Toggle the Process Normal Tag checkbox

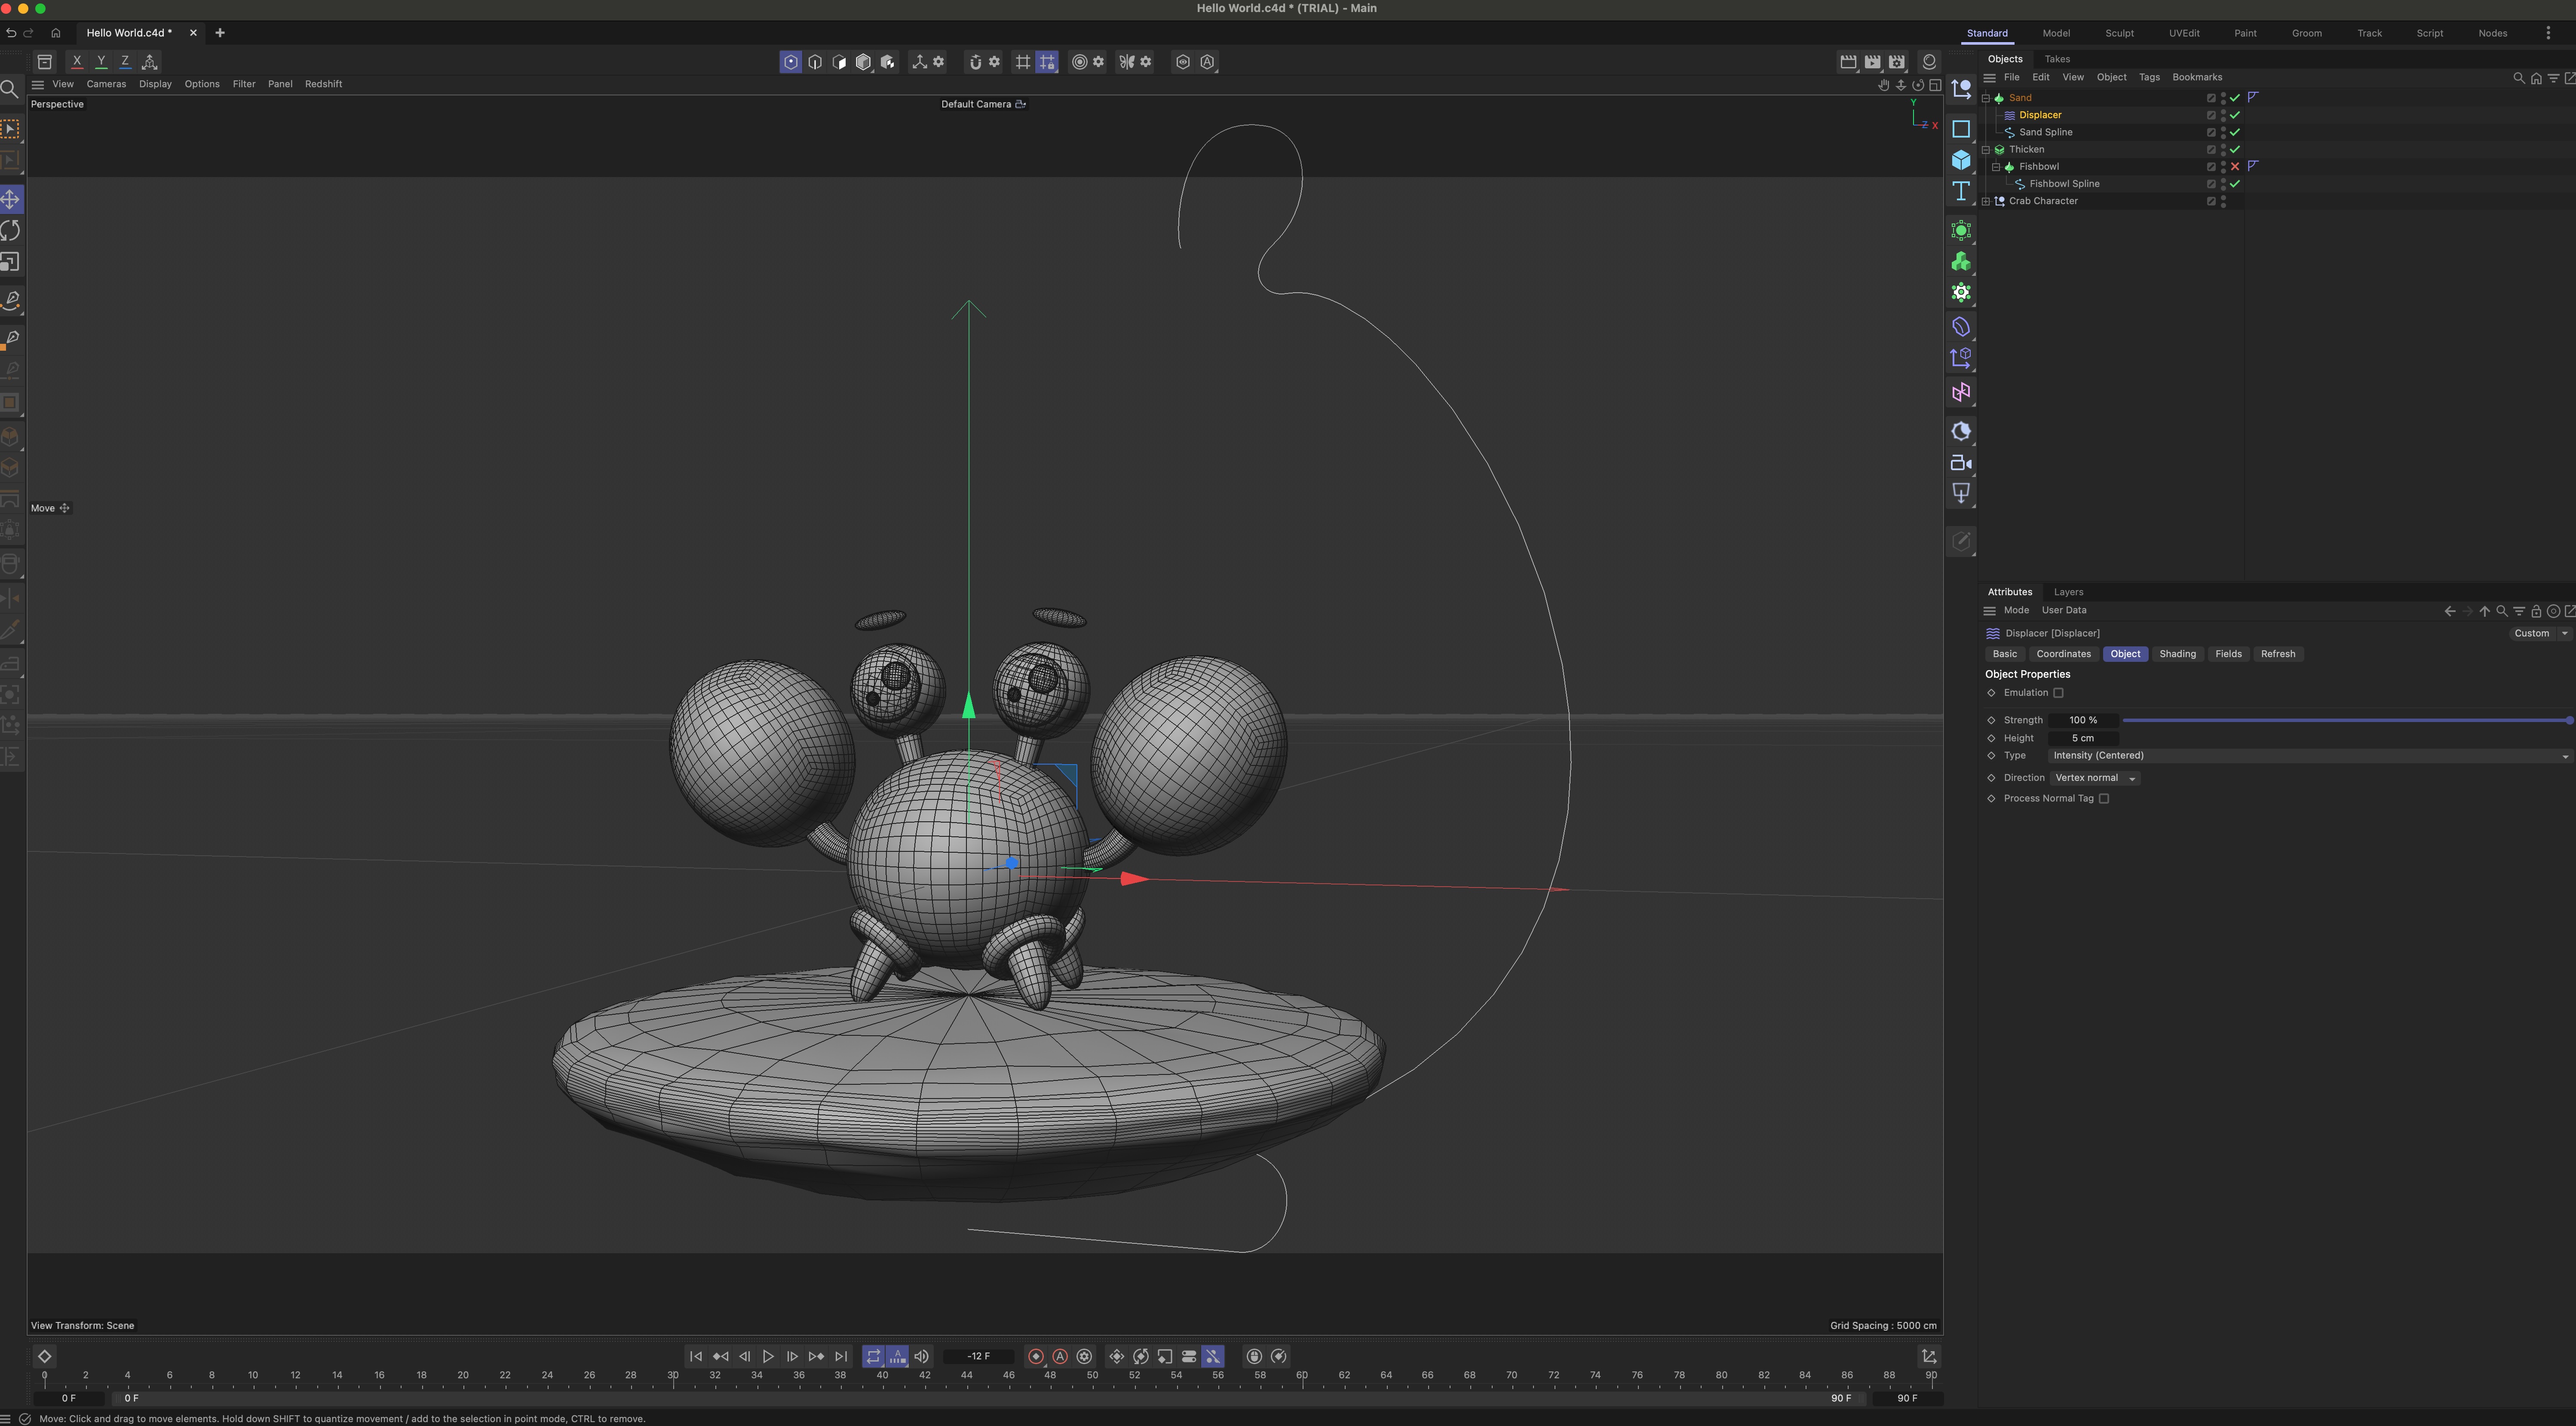point(2104,799)
